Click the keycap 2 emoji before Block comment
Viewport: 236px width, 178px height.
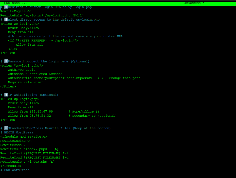(6, 19)
